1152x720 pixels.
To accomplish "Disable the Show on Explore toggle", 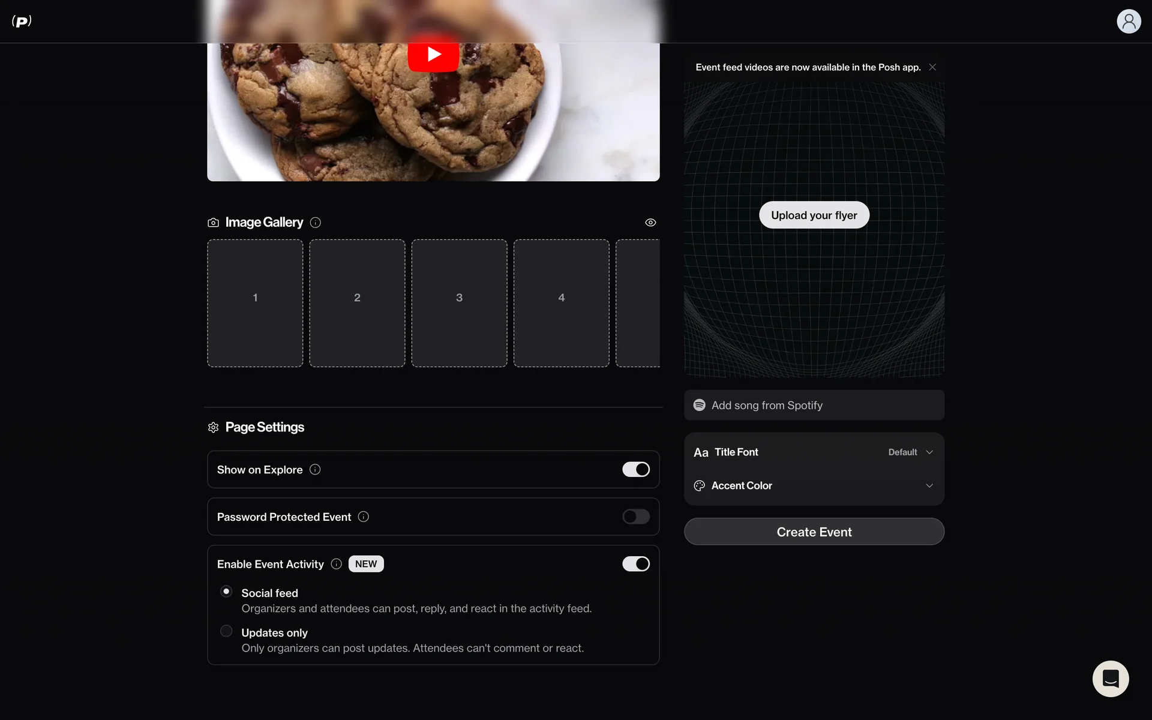I will coord(636,470).
